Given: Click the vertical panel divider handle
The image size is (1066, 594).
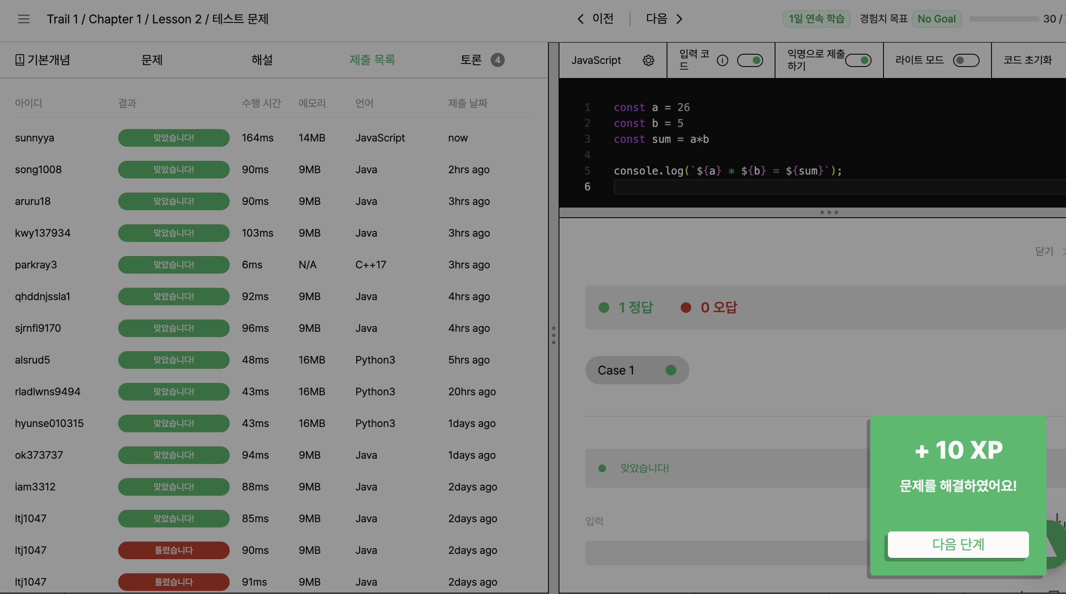Looking at the screenshot, I should 554,335.
